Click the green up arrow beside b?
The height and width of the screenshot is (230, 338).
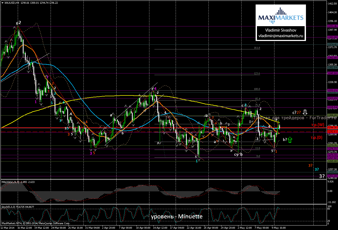(x=290, y=140)
